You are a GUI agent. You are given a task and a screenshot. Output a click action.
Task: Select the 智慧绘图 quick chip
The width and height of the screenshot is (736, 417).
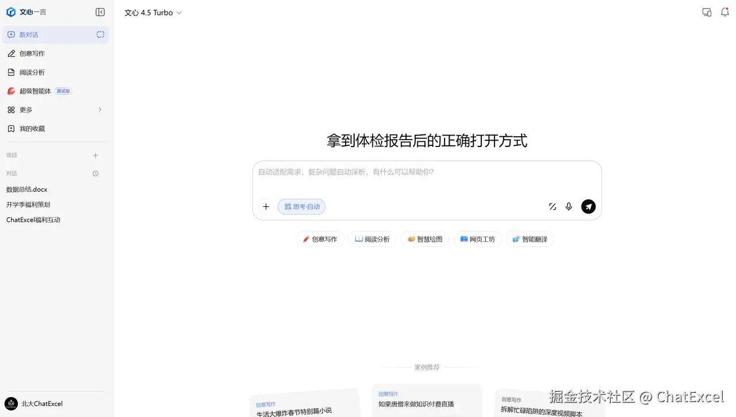tap(425, 240)
